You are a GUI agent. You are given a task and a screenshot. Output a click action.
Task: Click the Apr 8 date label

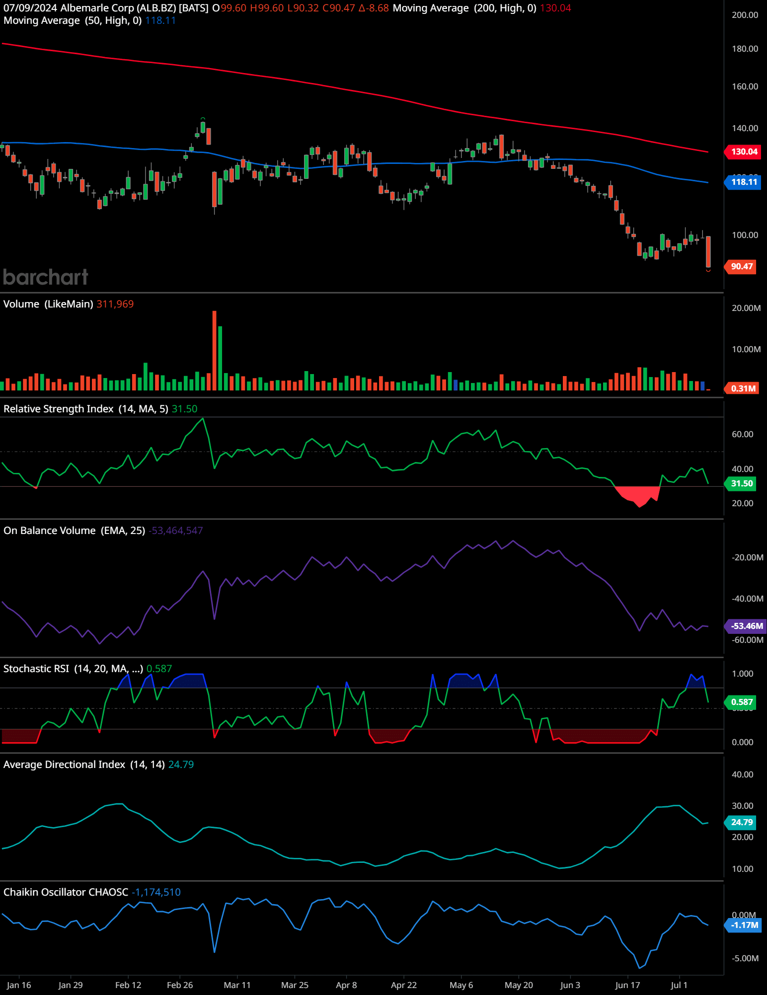346,985
